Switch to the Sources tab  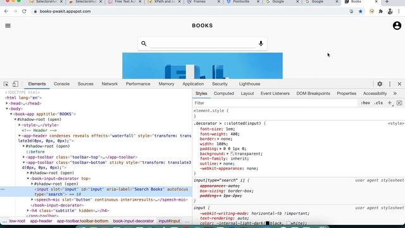[x=85, y=84]
